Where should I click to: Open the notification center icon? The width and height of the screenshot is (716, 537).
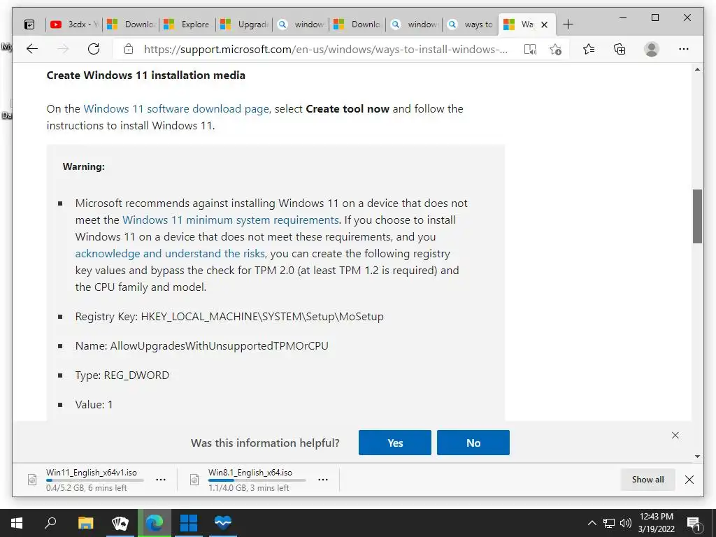pos(694,524)
